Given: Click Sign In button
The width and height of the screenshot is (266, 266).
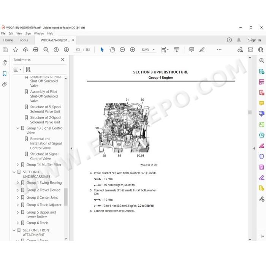Looking at the screenshot, I should (x=254, y=40).
